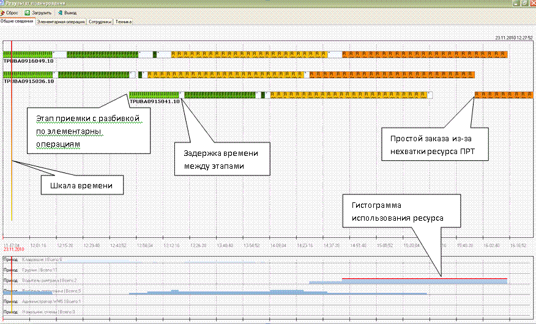Click the 12:01:16 tick on time axis
Screen dimensions: 536x324
point(38,245)
